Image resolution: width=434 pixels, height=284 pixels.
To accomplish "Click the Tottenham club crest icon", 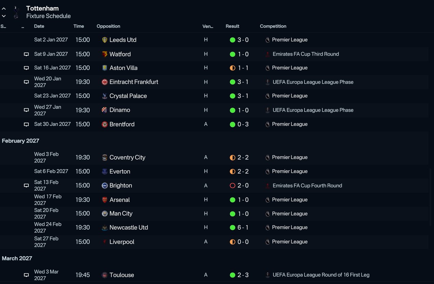I will [16, 12].
